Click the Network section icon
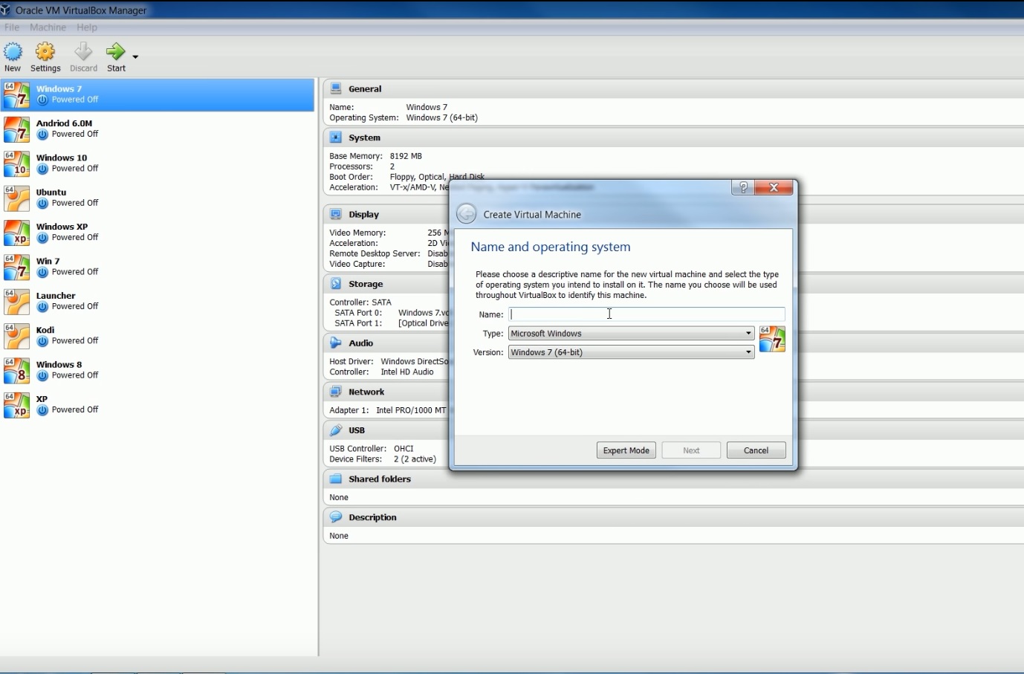The width and height of the screenshot is (1024, 674). tap(336, 392)
